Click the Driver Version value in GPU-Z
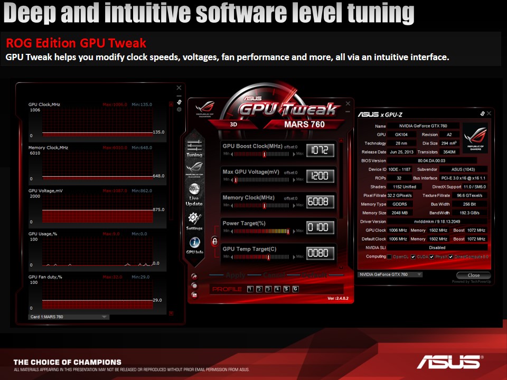Viewport: 507px width, 380px height. pos(437,222)
